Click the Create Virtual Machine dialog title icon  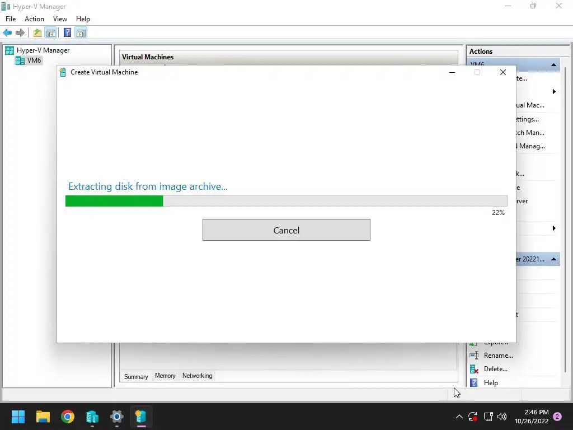(x=63, y=72)
